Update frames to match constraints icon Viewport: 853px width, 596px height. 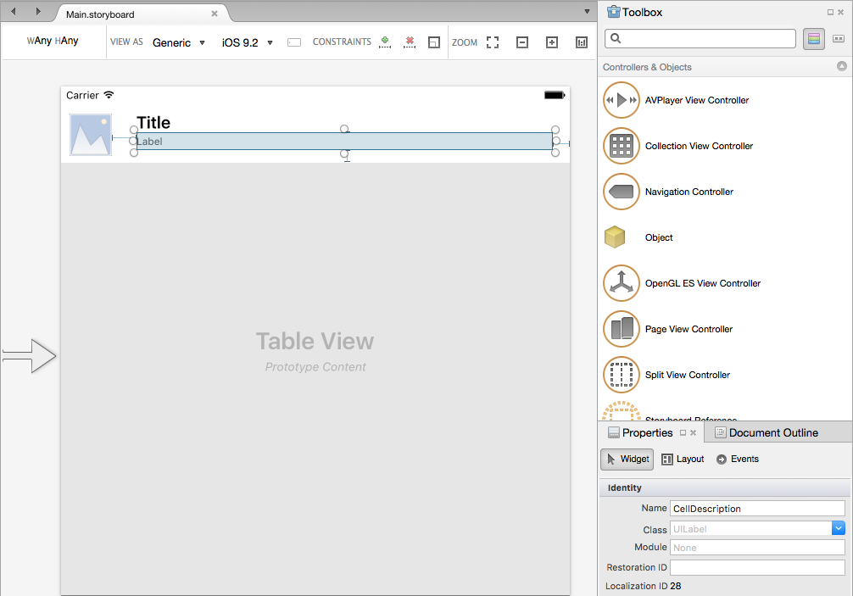pos(433,42)
